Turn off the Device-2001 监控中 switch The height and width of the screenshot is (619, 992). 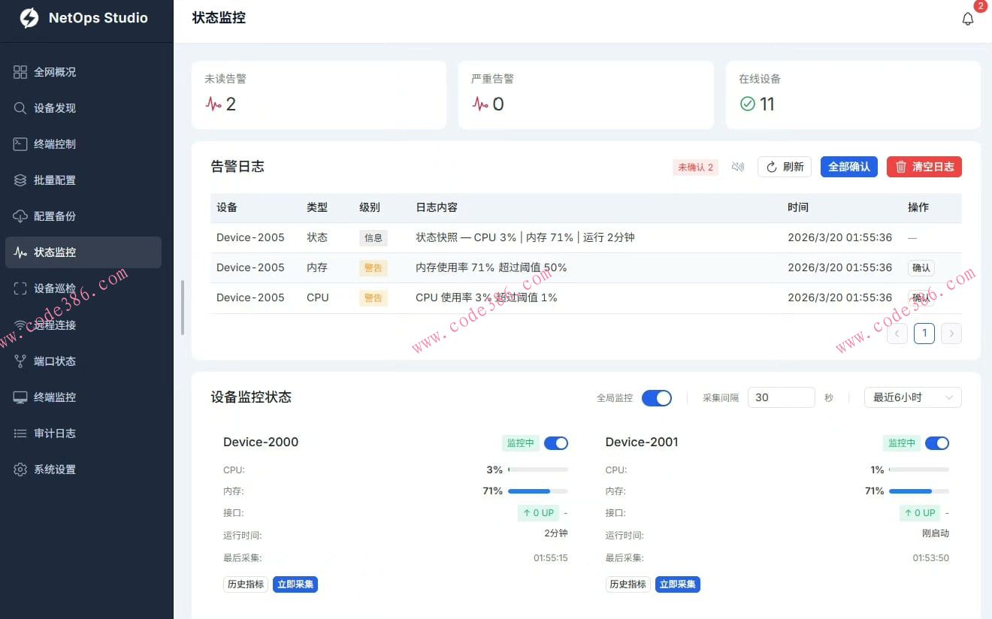pyautogui.click(x=937, y=443)
